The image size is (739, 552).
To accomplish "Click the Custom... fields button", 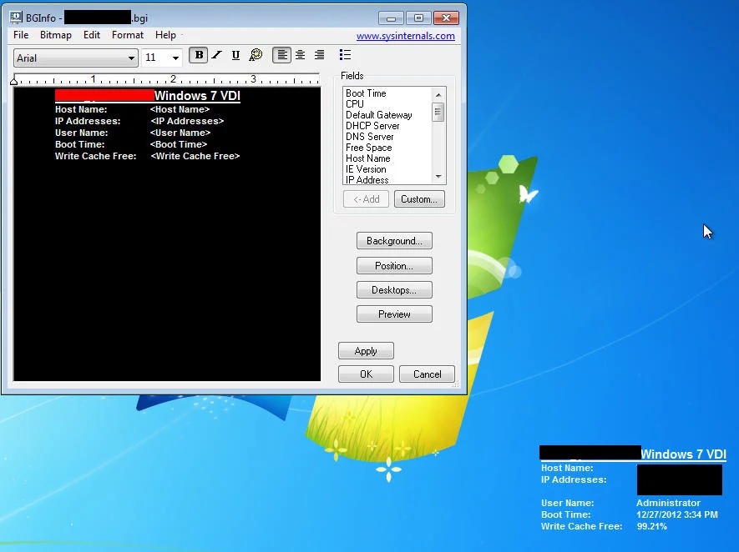I will coord(419,199).
